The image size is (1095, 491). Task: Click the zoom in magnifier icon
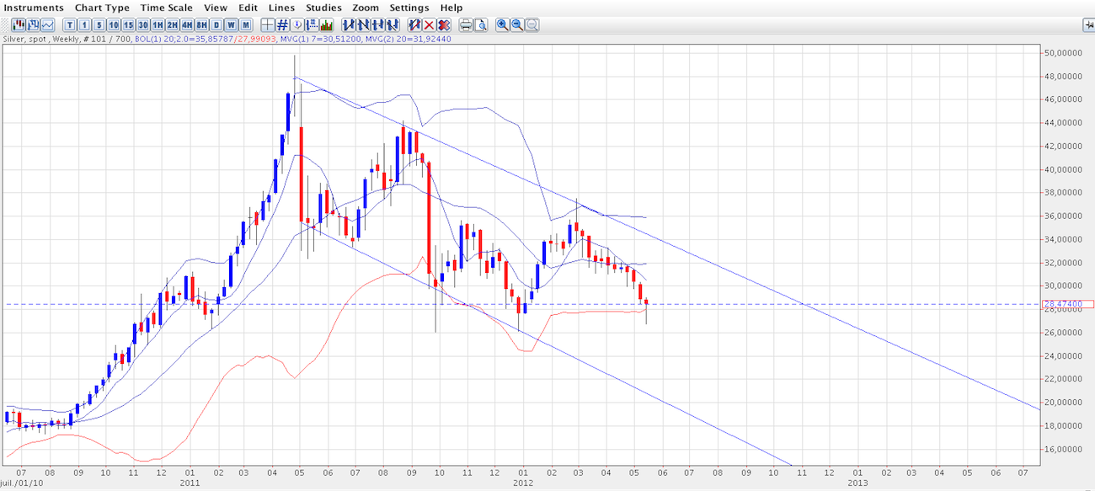pos(503,25)
